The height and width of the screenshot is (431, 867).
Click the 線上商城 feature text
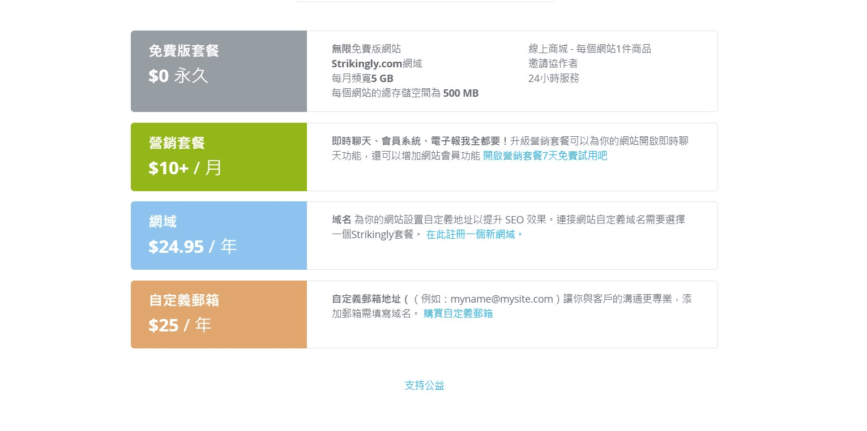589,49
